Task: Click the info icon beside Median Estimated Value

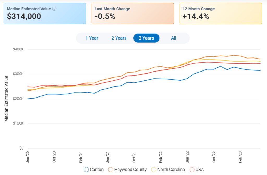Action: click(x=54, y=8)
